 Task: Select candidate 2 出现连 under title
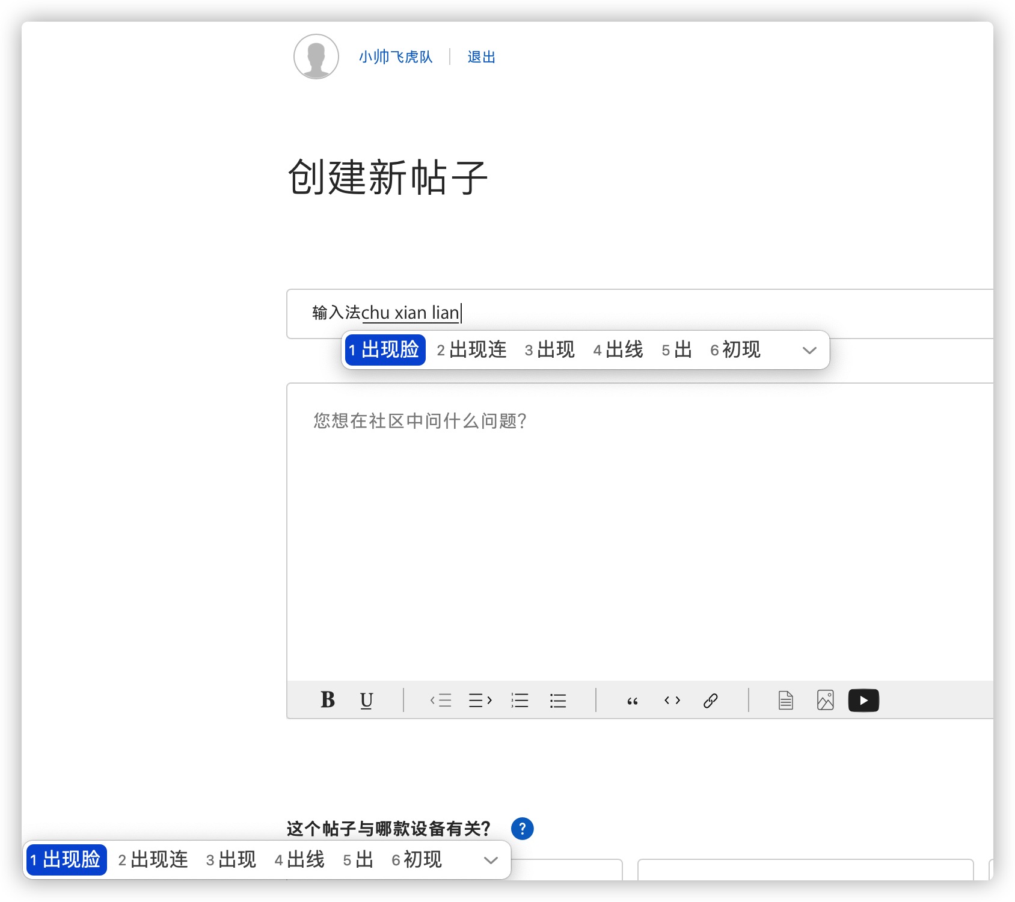(x=472, y=350)
